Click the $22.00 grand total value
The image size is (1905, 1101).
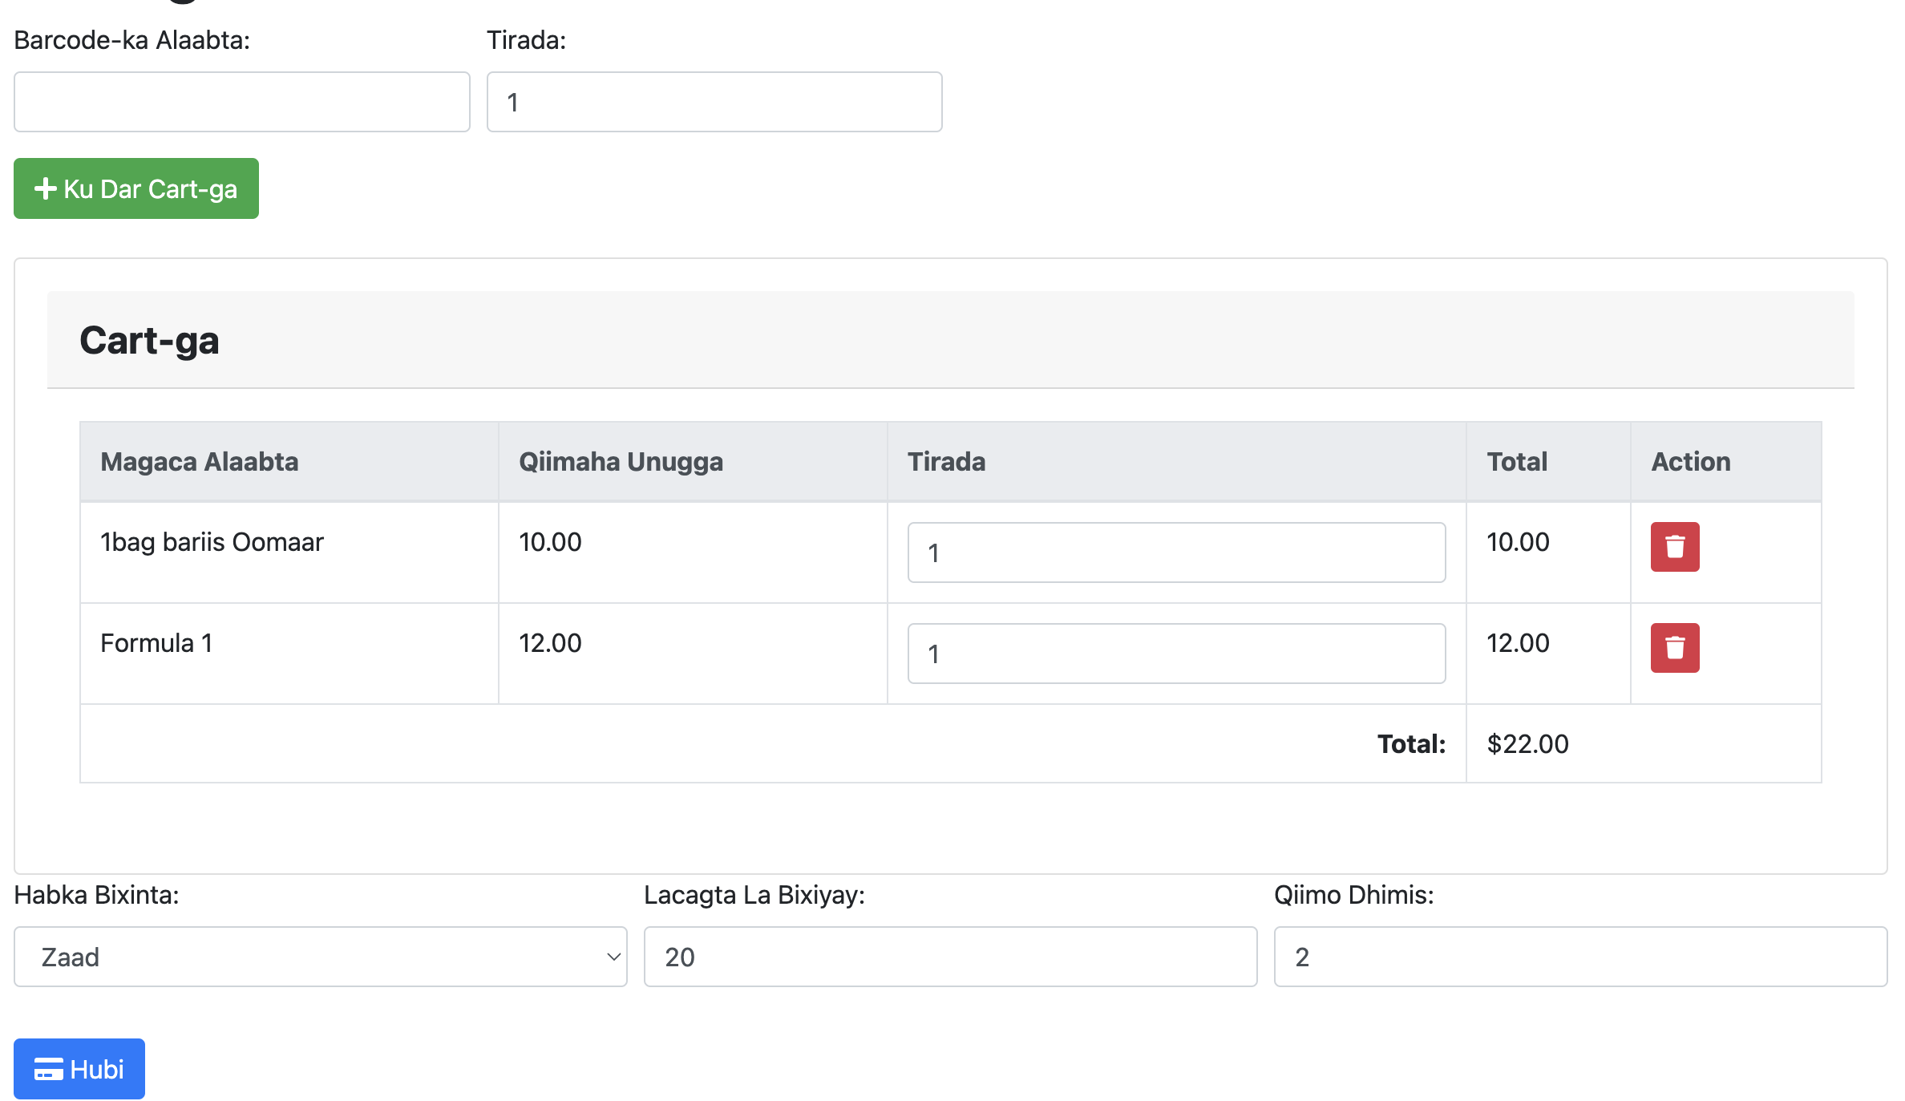click(1528, 744)
